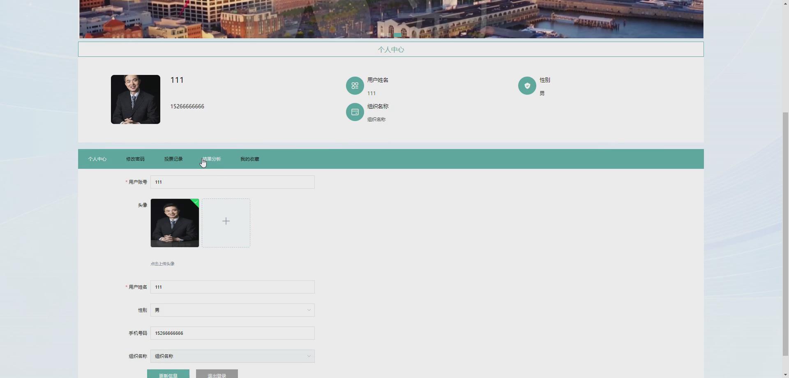Focus the 用户姓名 input field

(233, 287)
